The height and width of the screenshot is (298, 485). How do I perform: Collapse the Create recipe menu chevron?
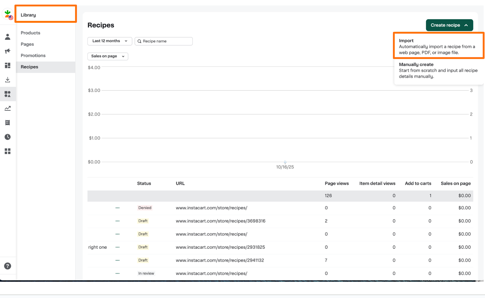click(465, 25)
